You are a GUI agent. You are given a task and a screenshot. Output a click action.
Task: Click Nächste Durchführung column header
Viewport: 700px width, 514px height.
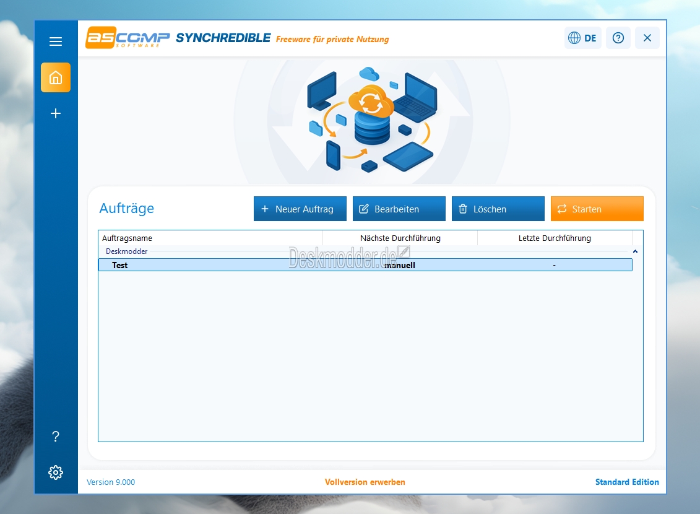point(400,238)
